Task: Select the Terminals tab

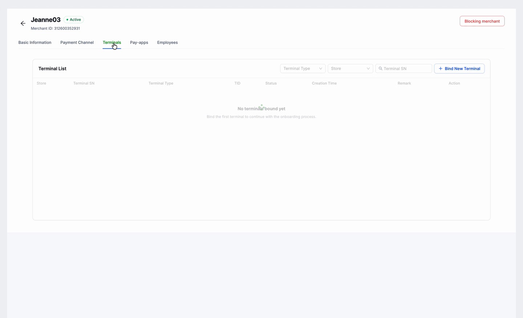Action: [x=112, y=42]
